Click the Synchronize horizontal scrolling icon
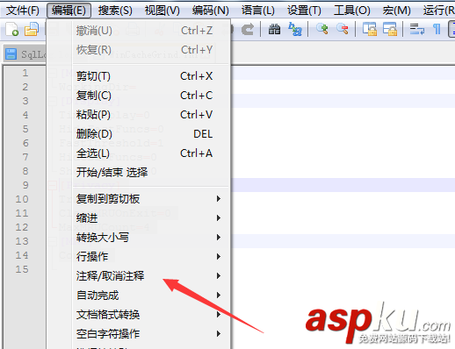The image size is (455, 349). click(390, 29)
